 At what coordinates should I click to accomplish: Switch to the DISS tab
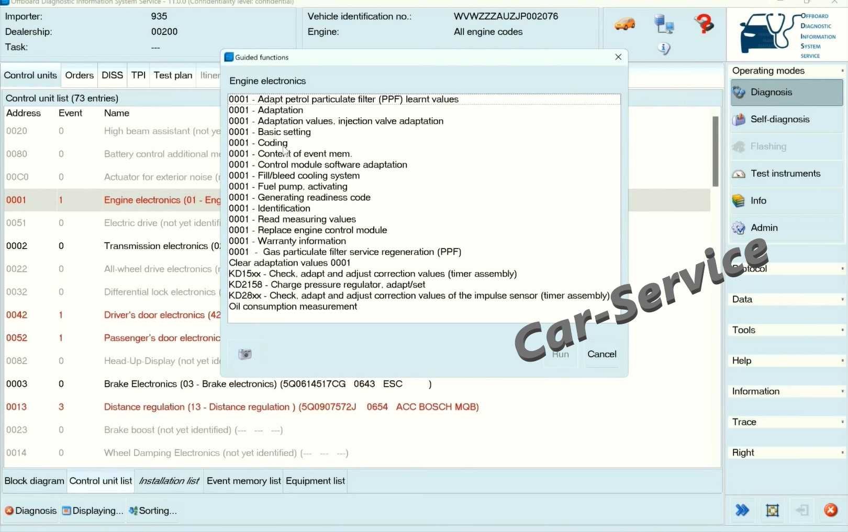[112, 75]
